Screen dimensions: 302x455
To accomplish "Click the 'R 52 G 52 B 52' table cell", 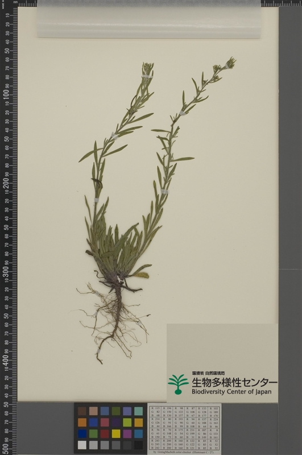I will pos(214,444).
